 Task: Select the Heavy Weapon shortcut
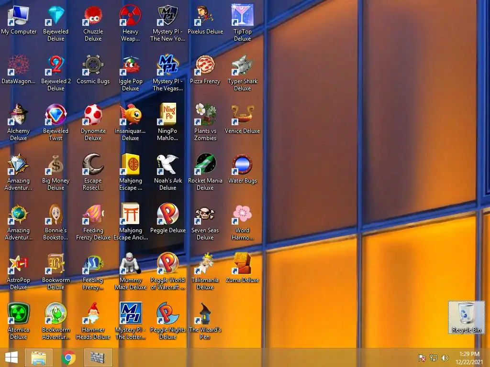tap(130, 23)
